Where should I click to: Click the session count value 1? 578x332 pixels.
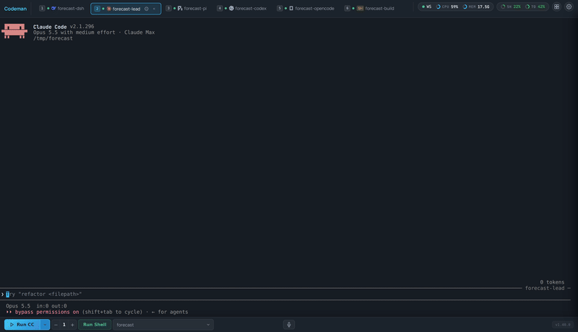coord(64,325)
